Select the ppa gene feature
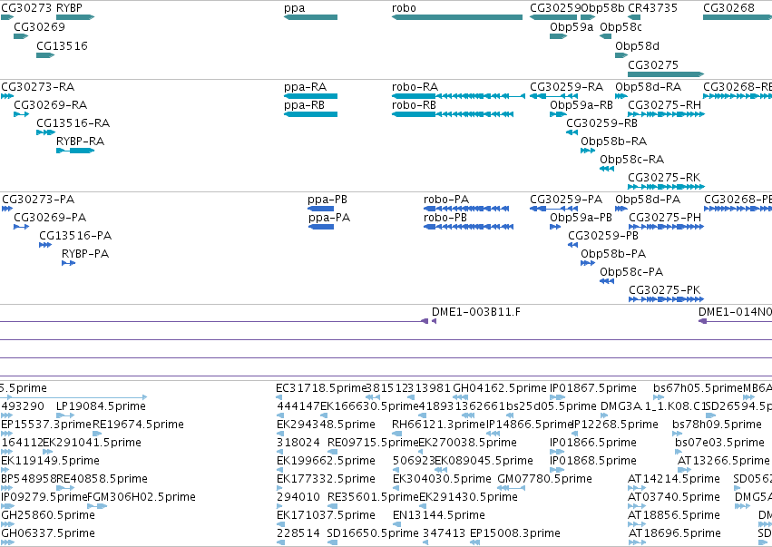Image resolution: width=772 pixels, height=547 pixels. point(310,17)
